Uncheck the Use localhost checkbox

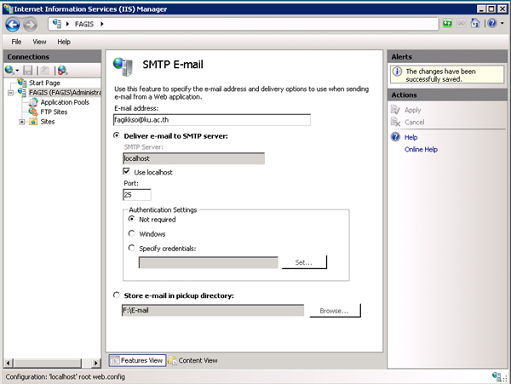click(126, 171)
